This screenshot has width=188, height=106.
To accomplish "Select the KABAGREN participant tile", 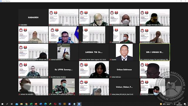I will pos(33,17).
